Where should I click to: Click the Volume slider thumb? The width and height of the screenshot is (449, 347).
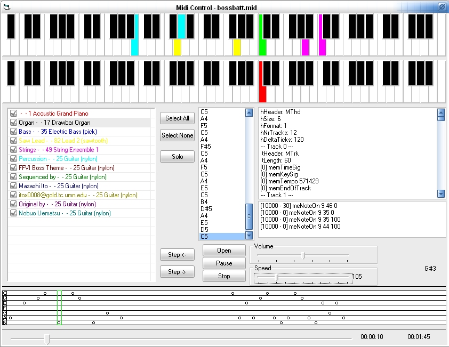click(303, 255)
